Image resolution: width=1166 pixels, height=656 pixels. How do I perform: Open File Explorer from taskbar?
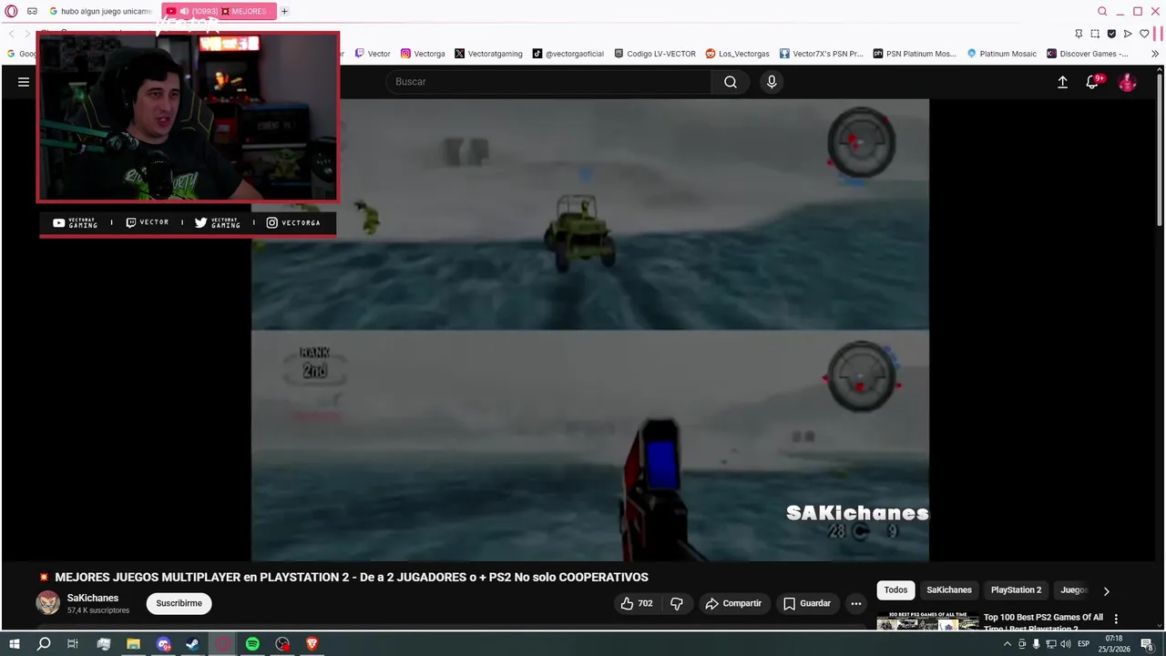[133, 644]
